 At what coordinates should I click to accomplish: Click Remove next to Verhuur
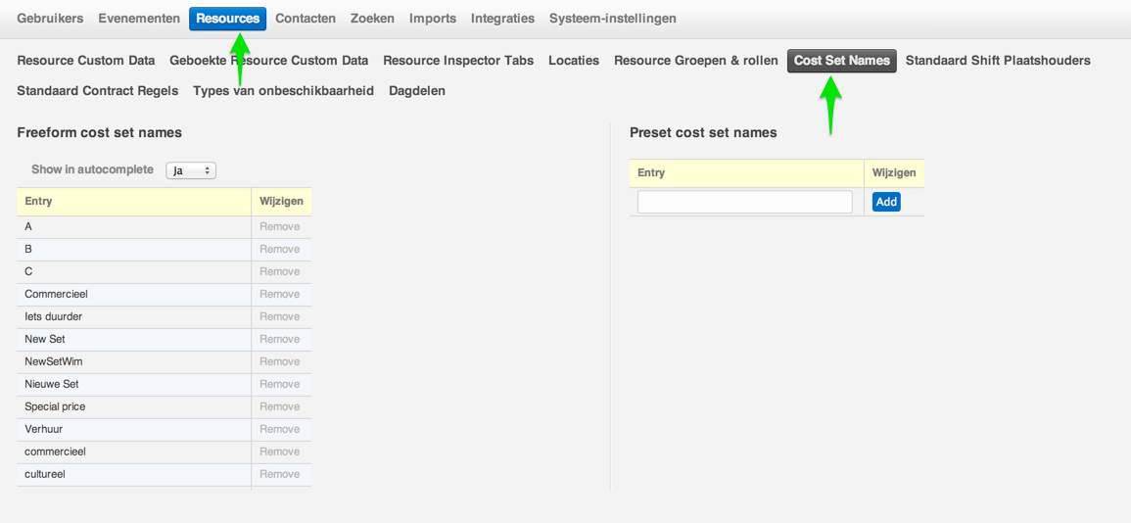coord(279,429)
